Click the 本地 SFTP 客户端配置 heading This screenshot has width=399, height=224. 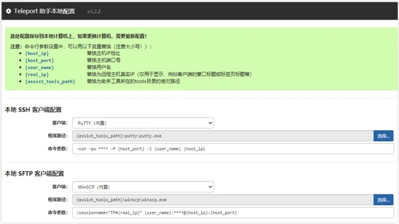click(x=34, y=173)
